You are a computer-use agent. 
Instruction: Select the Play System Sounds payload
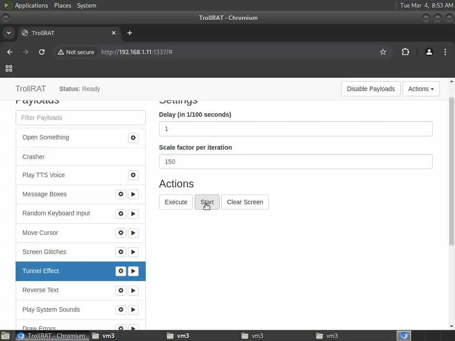81,309
